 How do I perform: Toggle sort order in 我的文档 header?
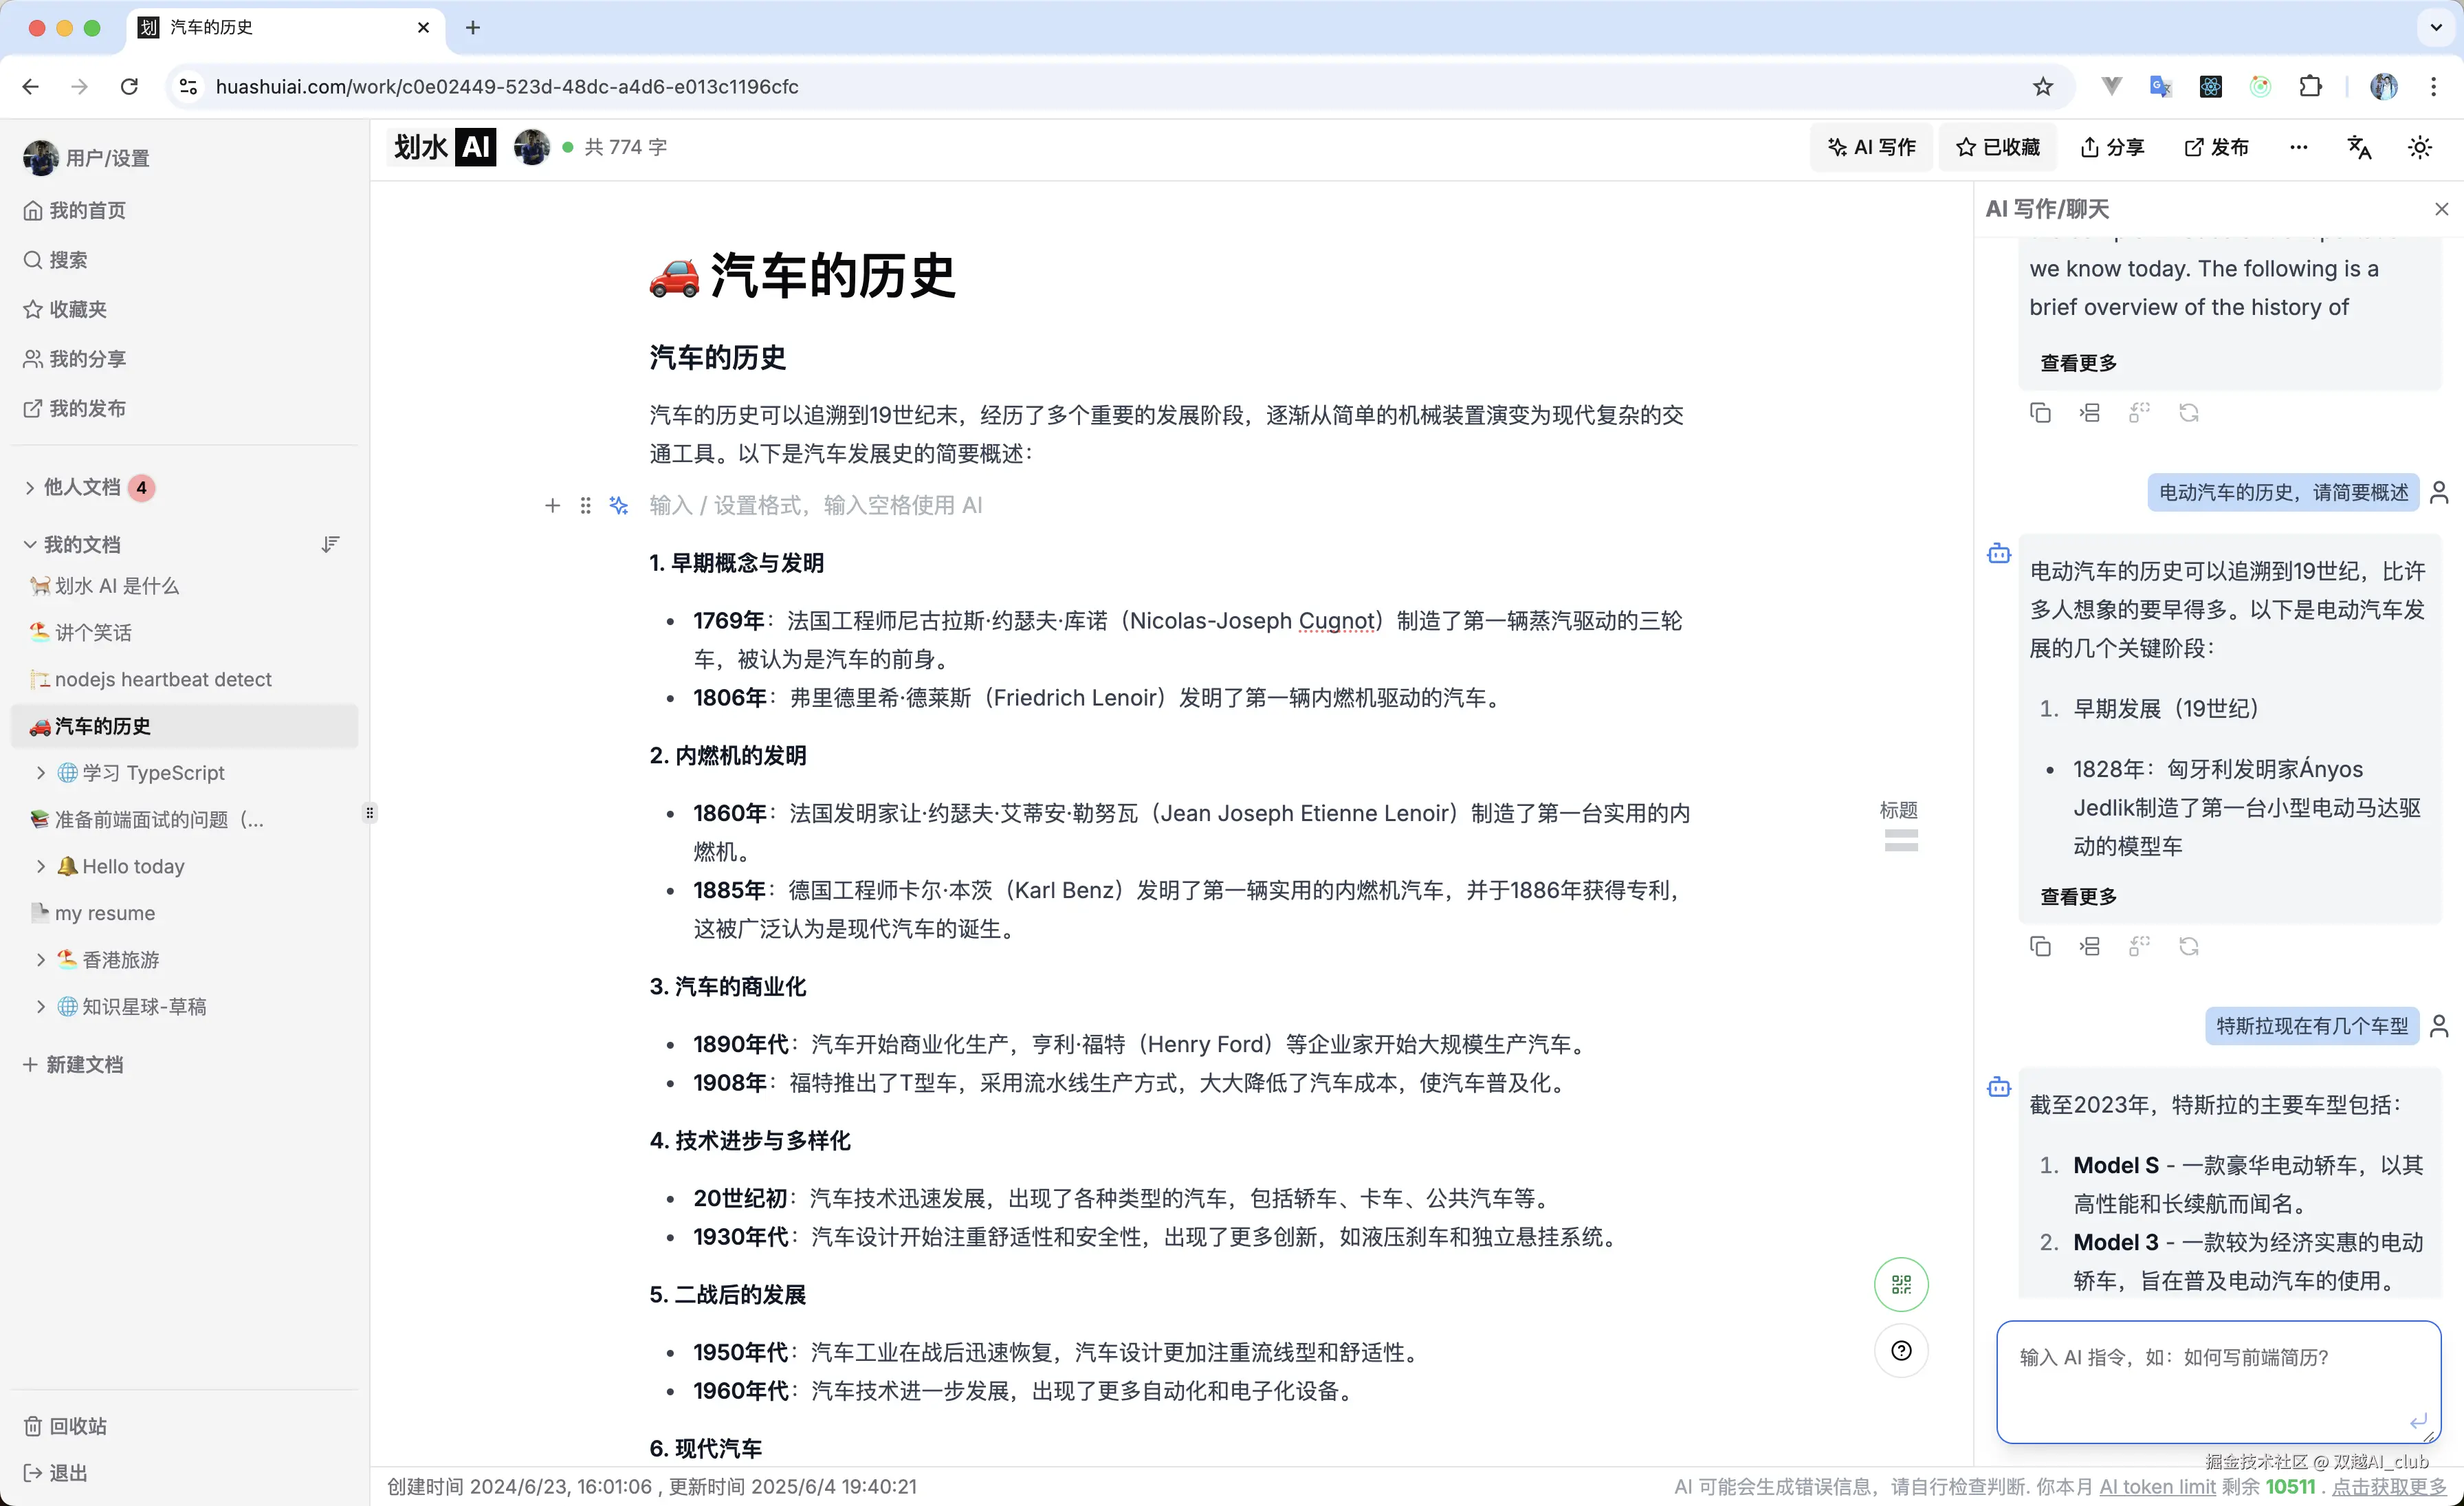[x=330, y=543]
